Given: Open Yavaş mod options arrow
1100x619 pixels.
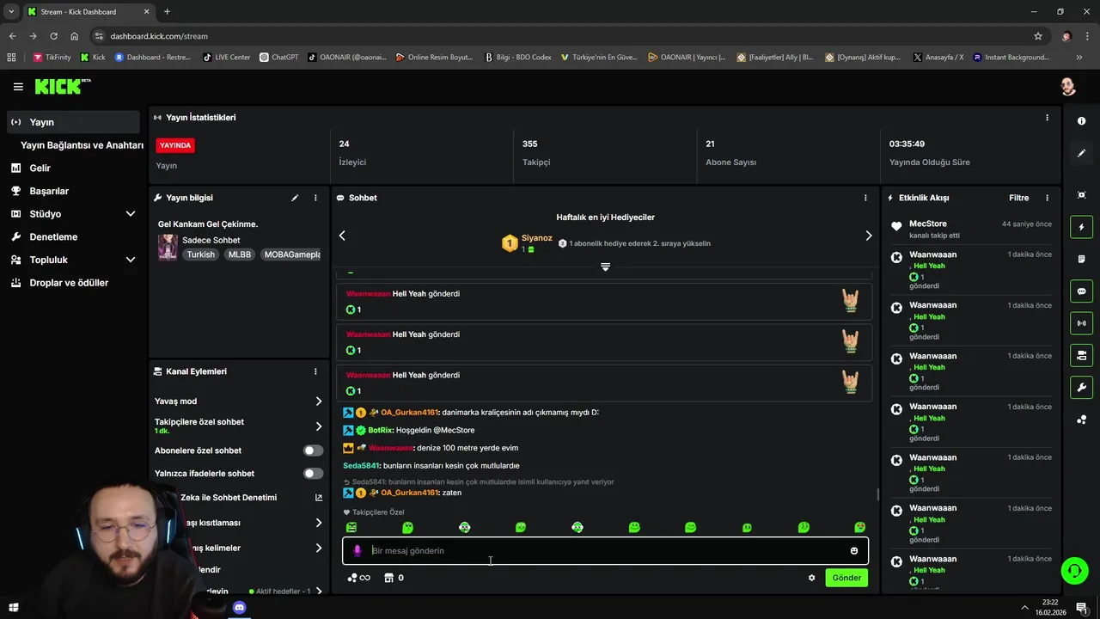Looking at the screenshot, I should coord(319,401).
